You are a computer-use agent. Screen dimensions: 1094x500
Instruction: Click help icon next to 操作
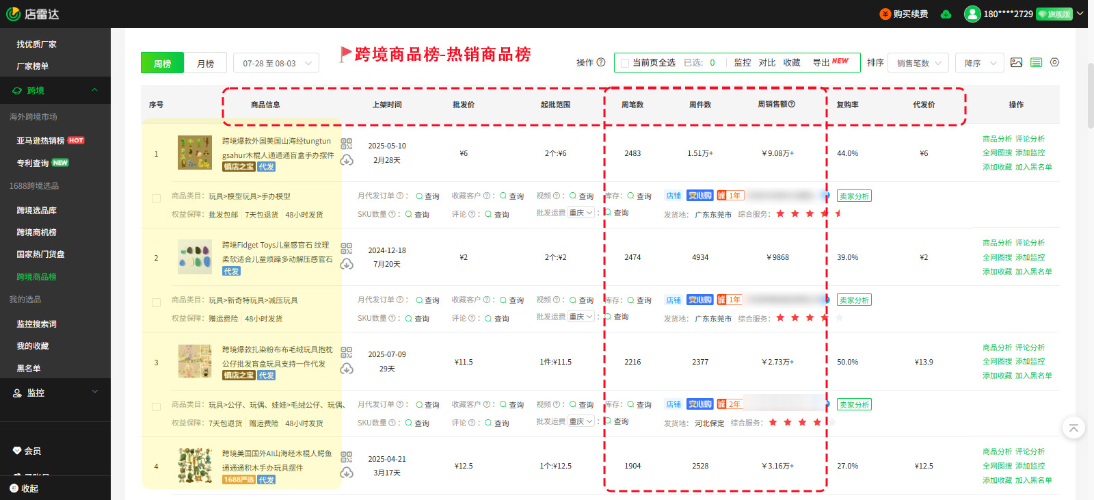coord(601,62)
